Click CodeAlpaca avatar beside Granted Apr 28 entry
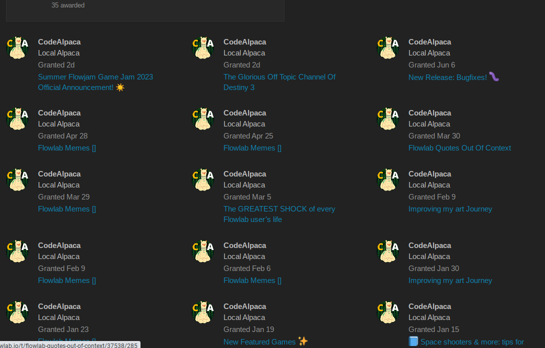545x348 pixels. 17,119
